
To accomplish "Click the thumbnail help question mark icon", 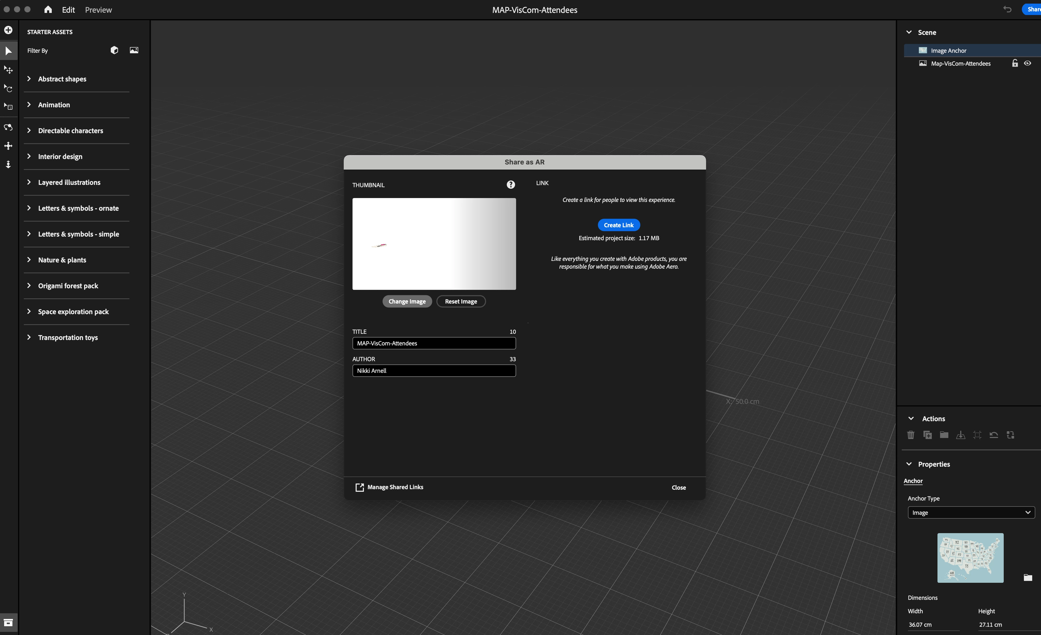I will 511,184.
